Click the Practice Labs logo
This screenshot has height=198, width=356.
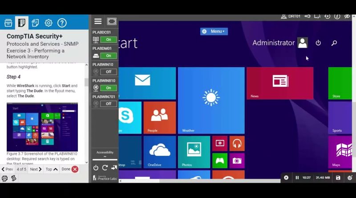[105, 178]
